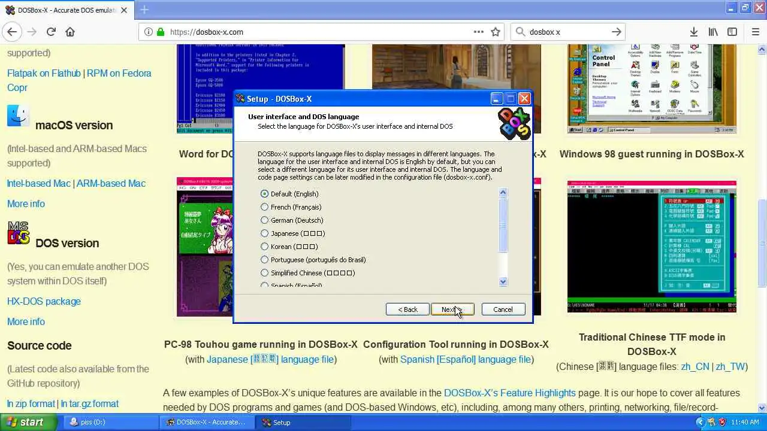Click the Setup title bar icon
767x431 pixels.
tap(240, 99)
